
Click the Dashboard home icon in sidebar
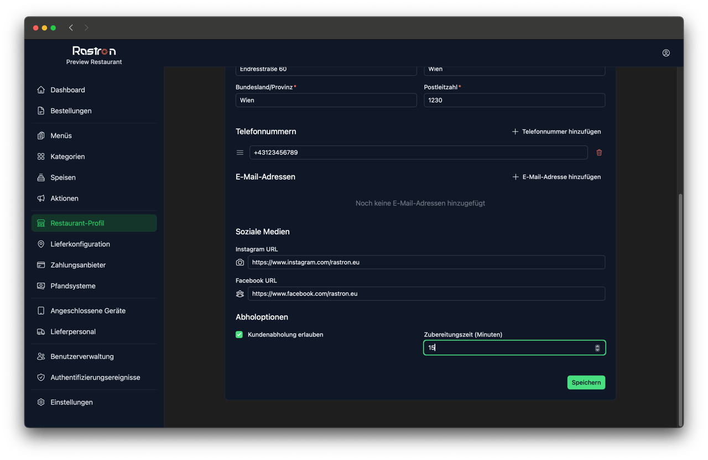pyautogui.click(x=41, y=90)
